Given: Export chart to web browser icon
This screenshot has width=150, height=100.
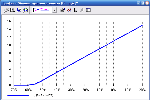Looking at the screenshot, I should click(26, 10).
